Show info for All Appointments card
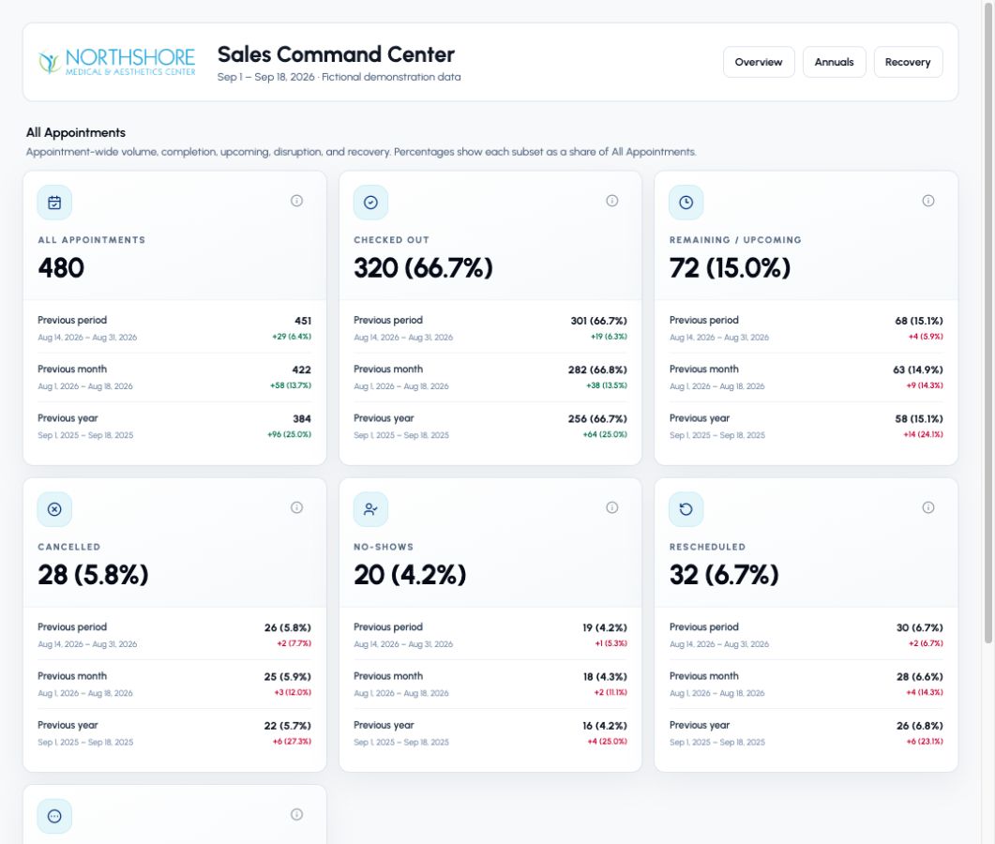Image resolution: width=995 pixels, height=844 pixels. (296, 201)
